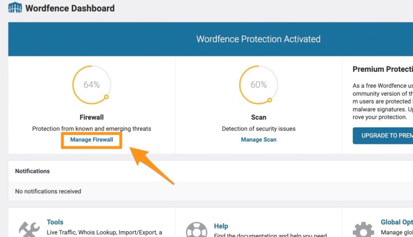Image resolution: width=413 pixels, height=237 pixels.
Task: Open the Tools link
Action: 55,222
